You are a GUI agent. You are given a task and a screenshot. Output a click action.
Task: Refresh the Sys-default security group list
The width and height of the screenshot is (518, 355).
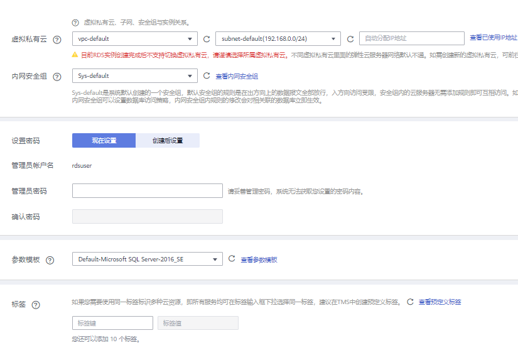coord(207,75)
